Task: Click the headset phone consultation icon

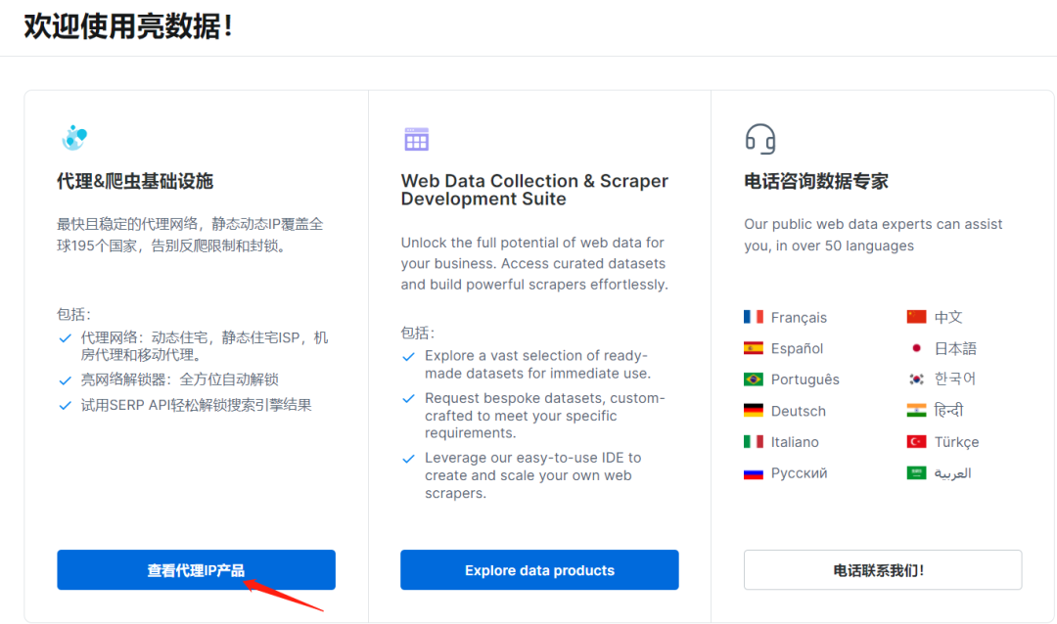Action: [760, 139]
